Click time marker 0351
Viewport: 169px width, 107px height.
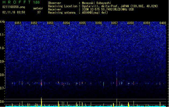point(18,23)
